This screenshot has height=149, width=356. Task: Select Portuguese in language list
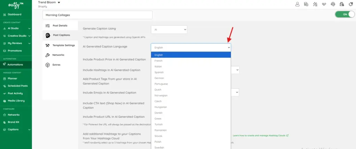[191, 84]
